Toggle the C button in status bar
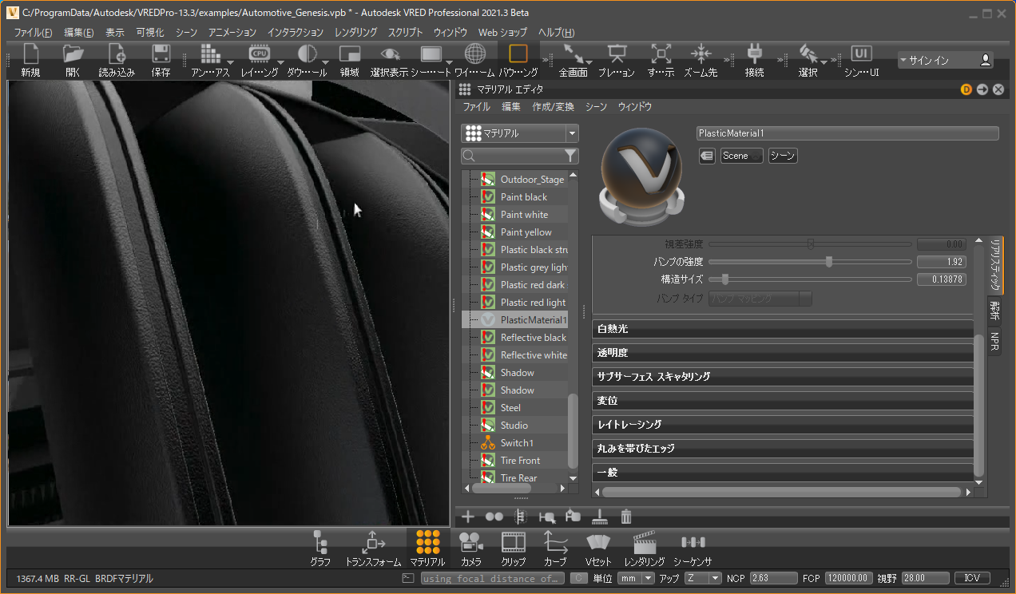 pos(579,578)
